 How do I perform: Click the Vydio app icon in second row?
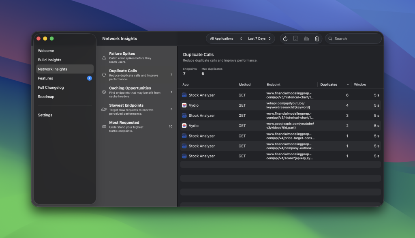click(184, 105)
